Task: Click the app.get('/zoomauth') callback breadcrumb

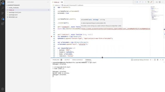Action: [x=73, y=5]
